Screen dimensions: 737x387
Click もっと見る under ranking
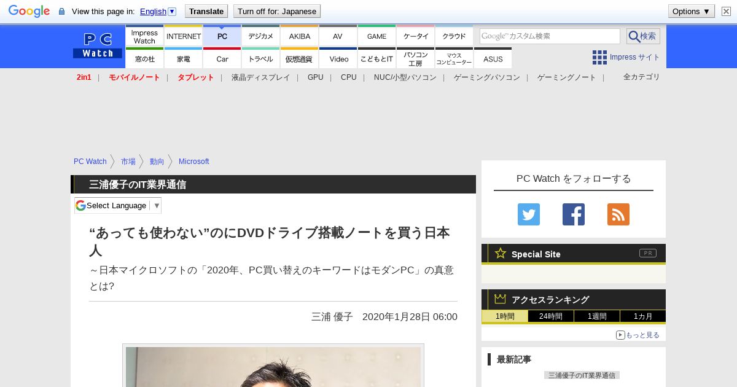tap(638, 335)
